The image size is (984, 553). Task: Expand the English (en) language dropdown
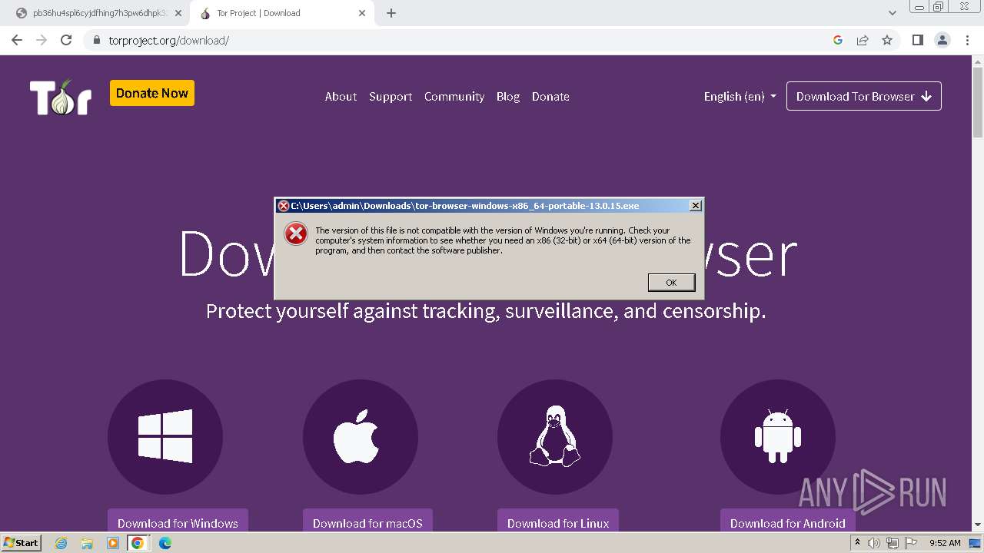point(740,97)
